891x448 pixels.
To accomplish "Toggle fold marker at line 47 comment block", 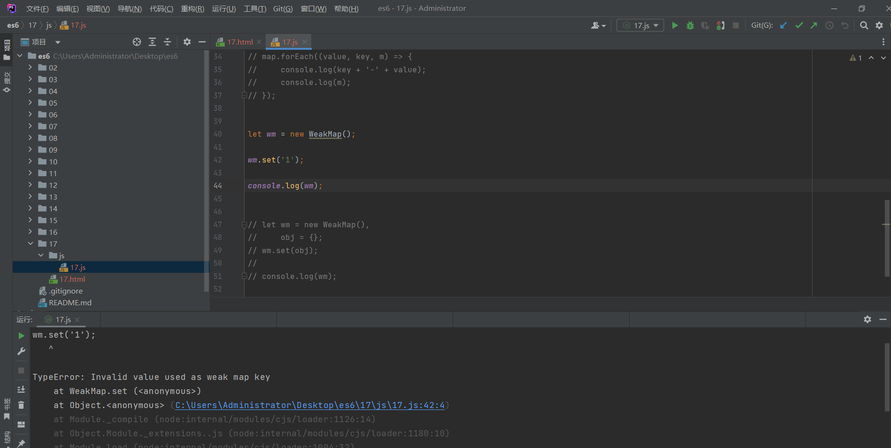I will tap(244, 225).
